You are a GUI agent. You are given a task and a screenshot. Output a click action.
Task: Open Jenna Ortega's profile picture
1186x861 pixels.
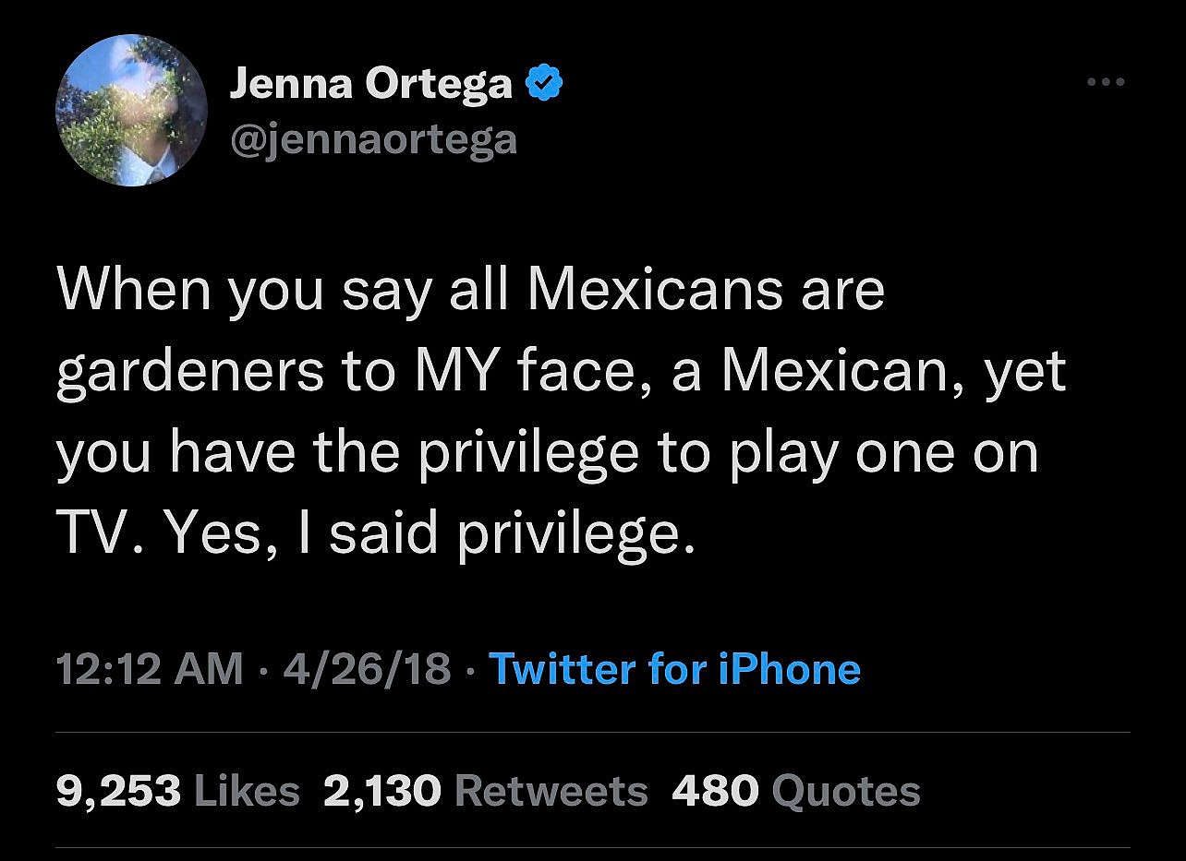coord(131,111)
